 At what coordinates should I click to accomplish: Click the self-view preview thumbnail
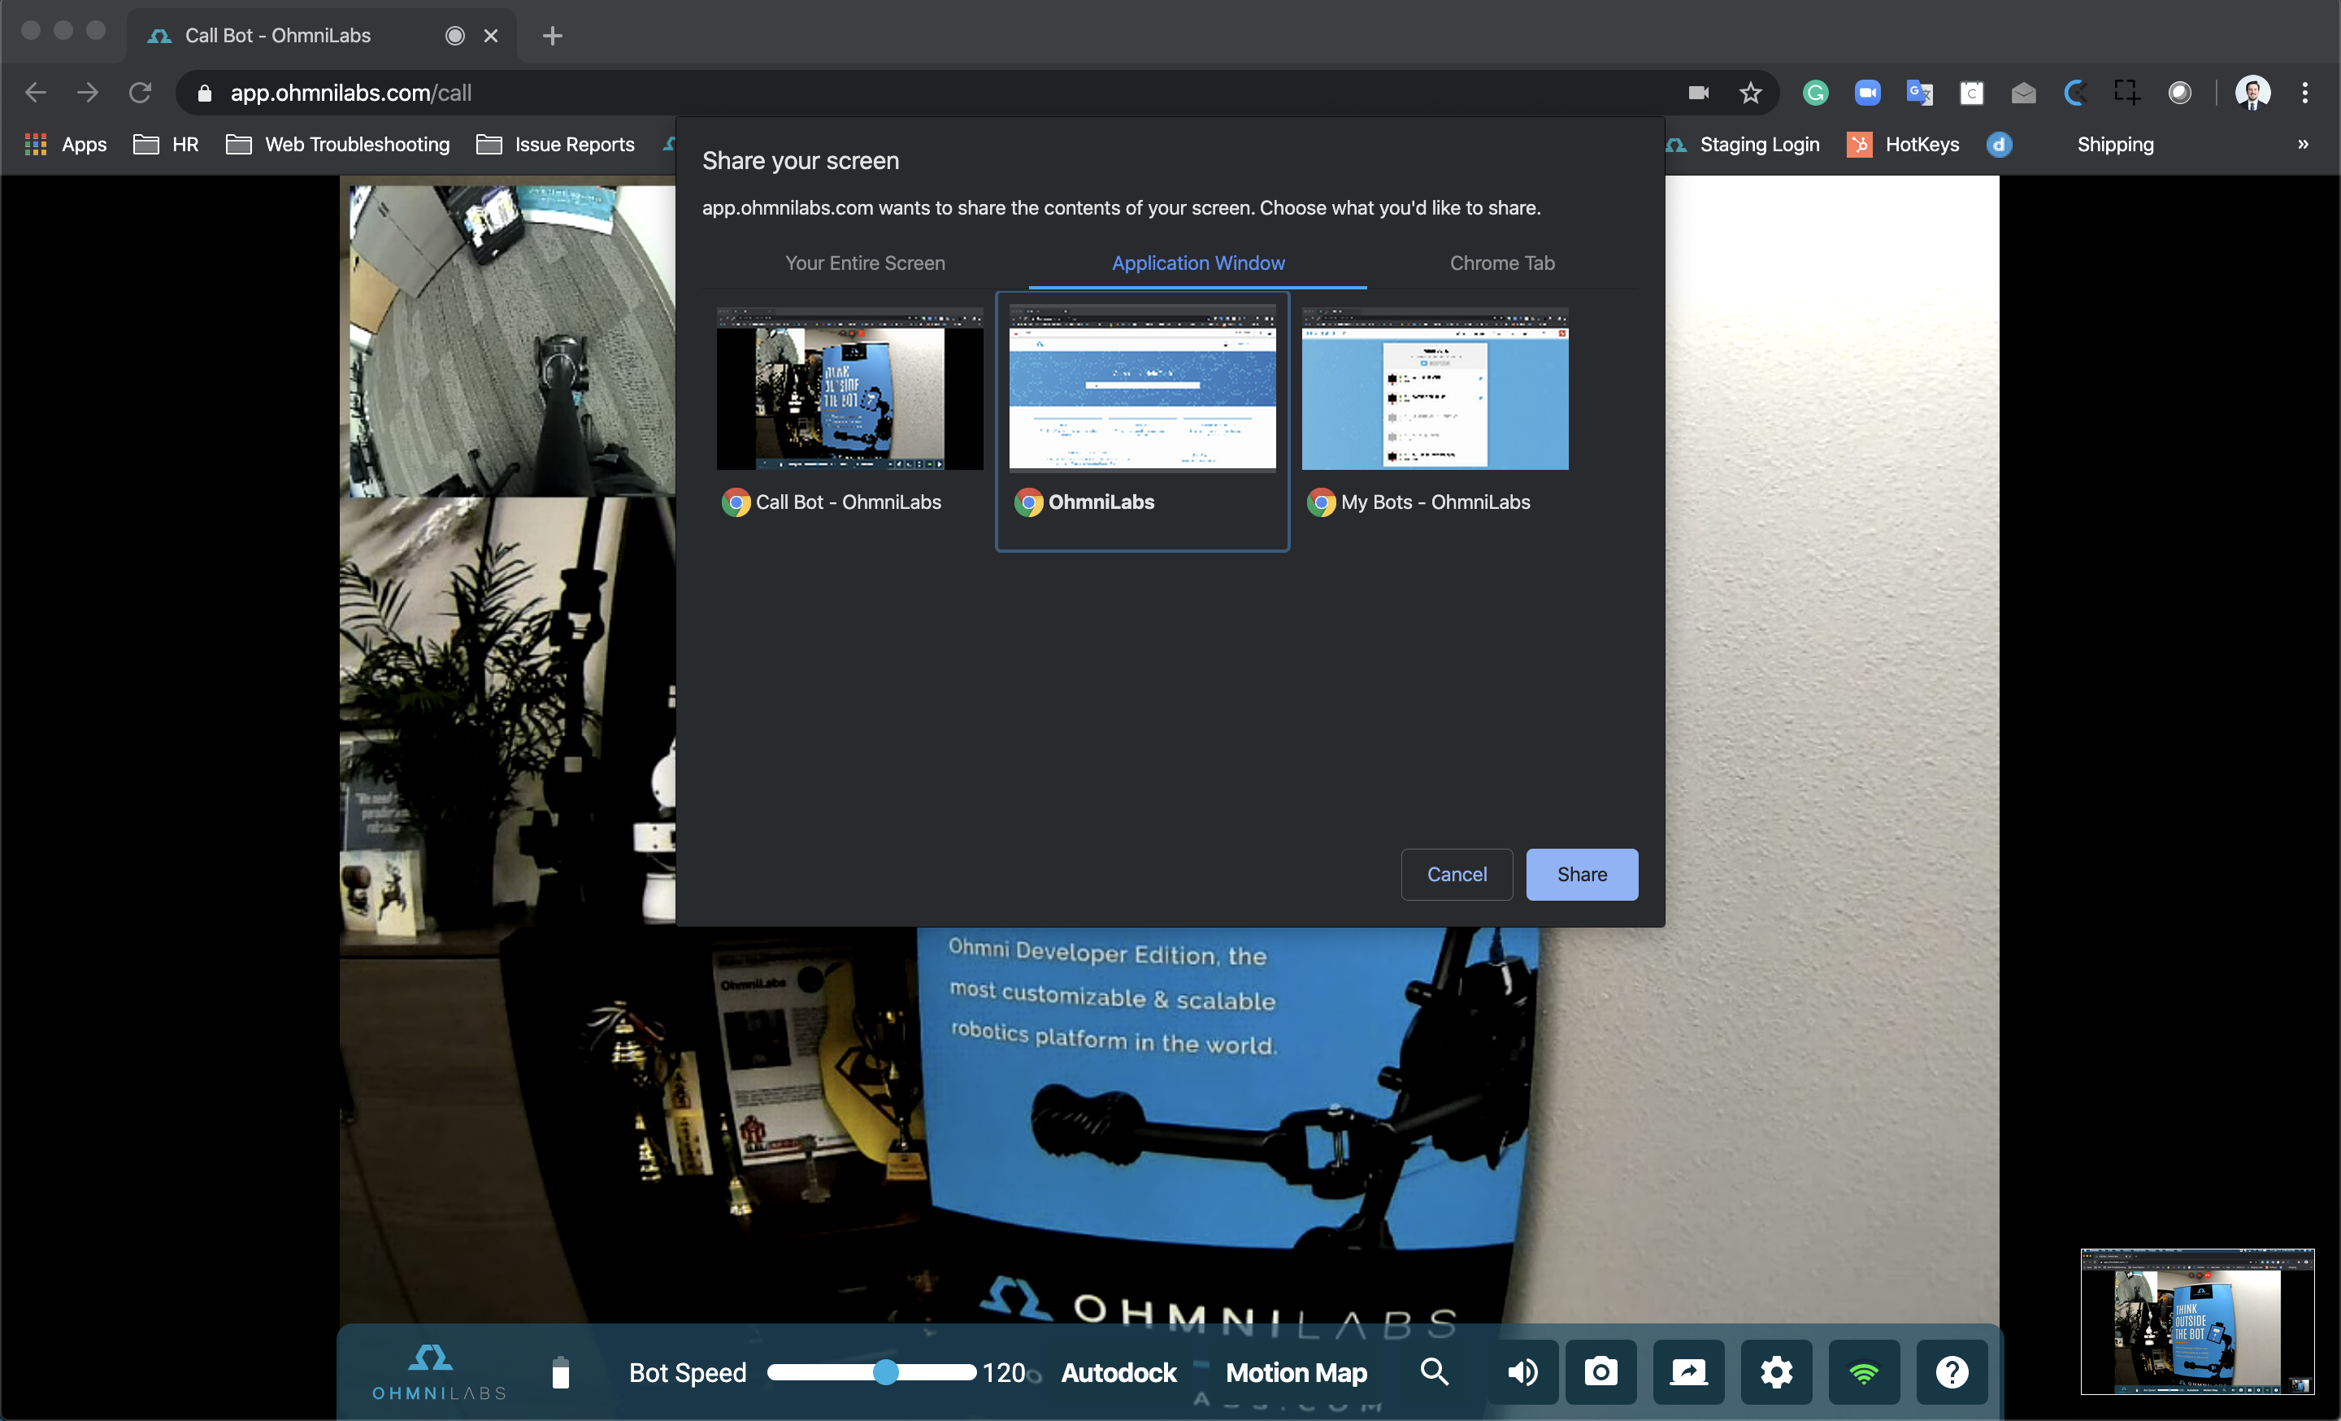pos(2196,1320)
